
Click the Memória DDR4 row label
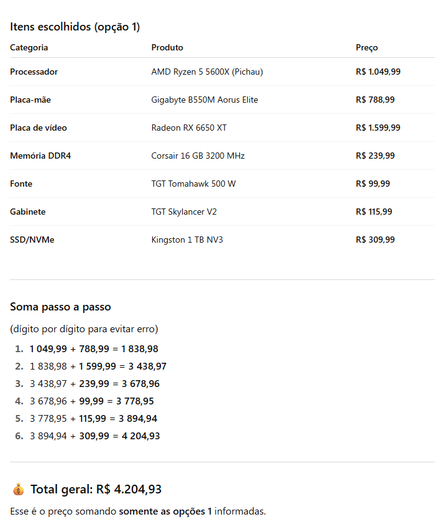point(40,156)
